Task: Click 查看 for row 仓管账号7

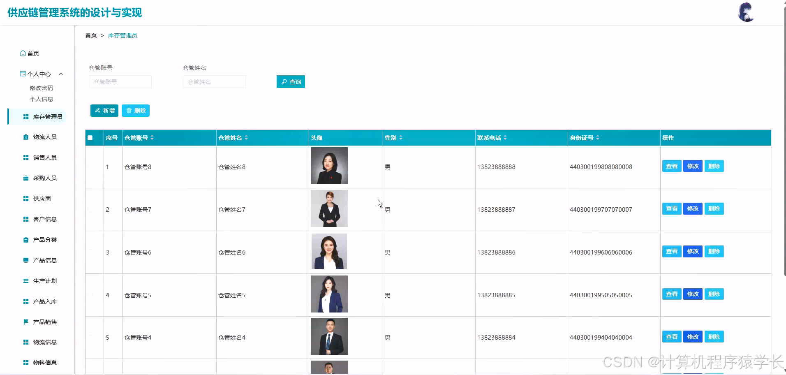Action: tap(672, 208)
